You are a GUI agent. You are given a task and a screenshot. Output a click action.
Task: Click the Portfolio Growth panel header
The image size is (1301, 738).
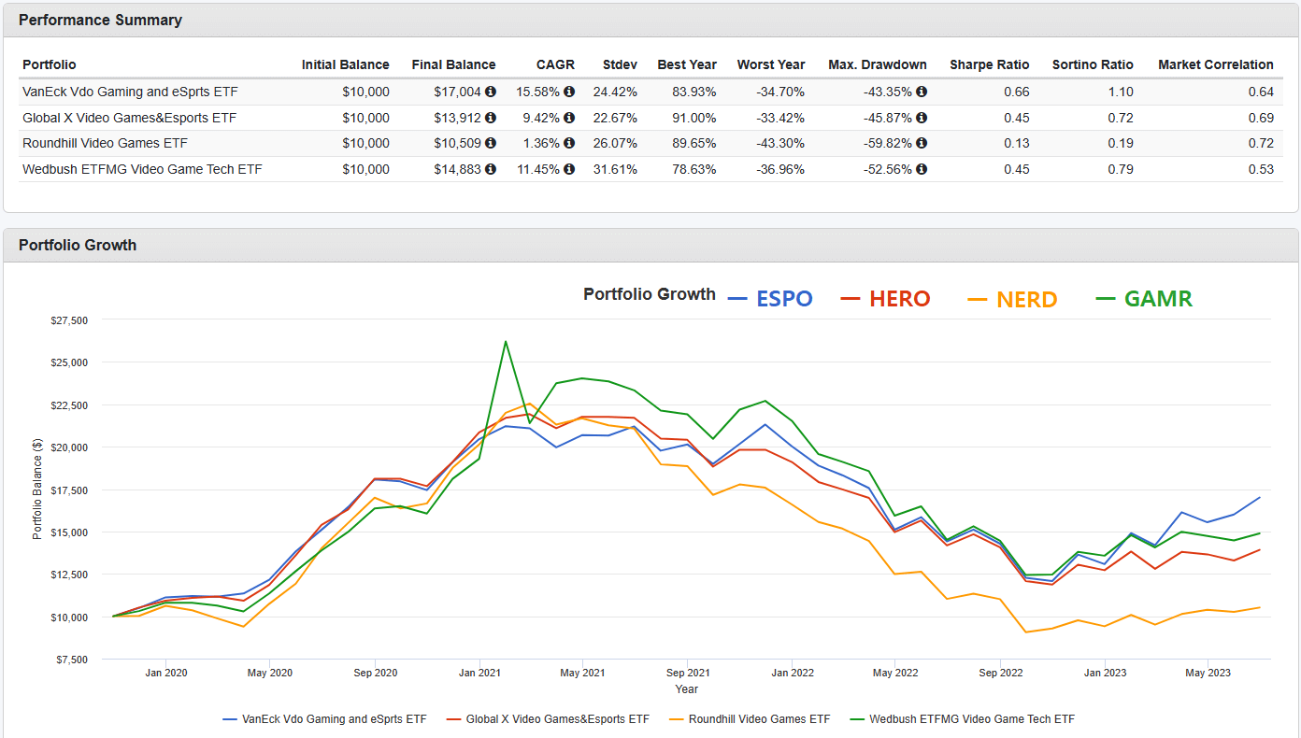point(650,246)
